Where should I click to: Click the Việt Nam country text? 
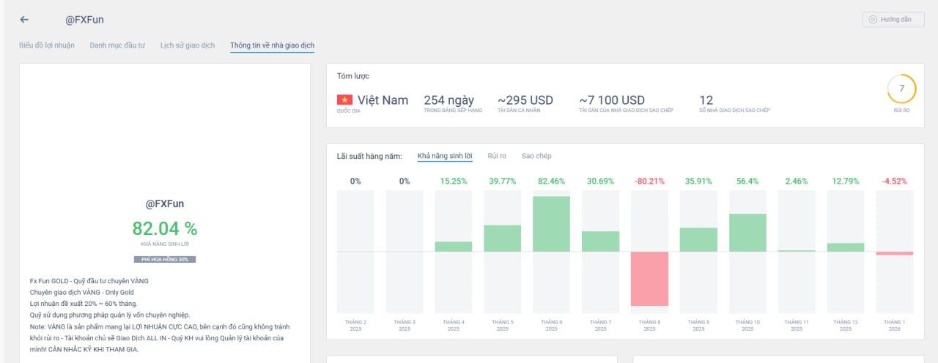(x=383, y=100)
